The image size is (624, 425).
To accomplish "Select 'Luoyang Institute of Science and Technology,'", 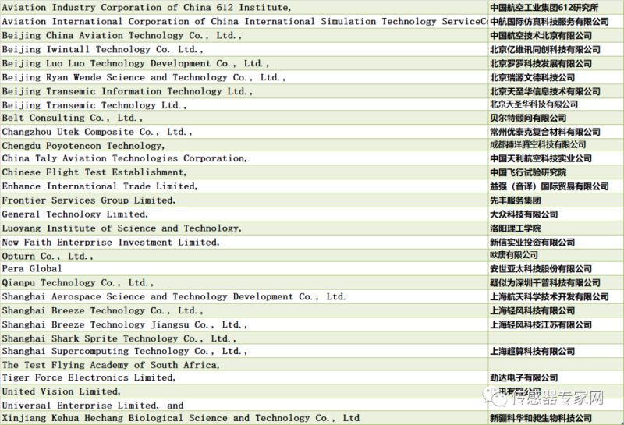I will tap(244, 228).
